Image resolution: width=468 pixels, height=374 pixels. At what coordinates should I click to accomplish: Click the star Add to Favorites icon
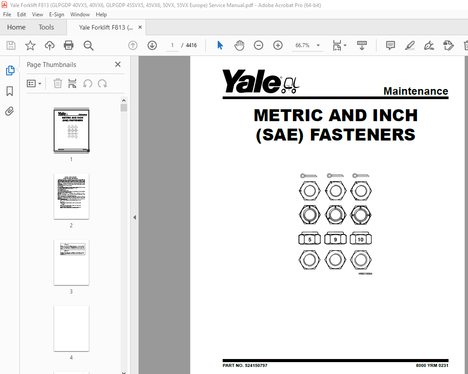point(30,45)
